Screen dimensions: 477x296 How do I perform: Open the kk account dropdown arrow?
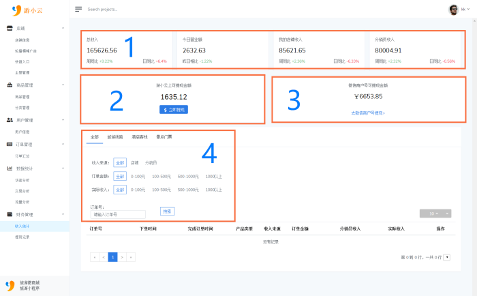coord(469,9)
